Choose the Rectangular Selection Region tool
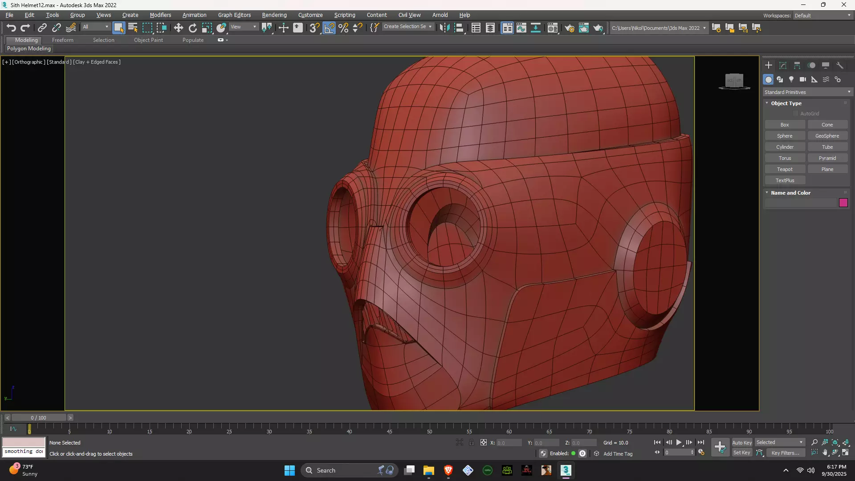 147,28
